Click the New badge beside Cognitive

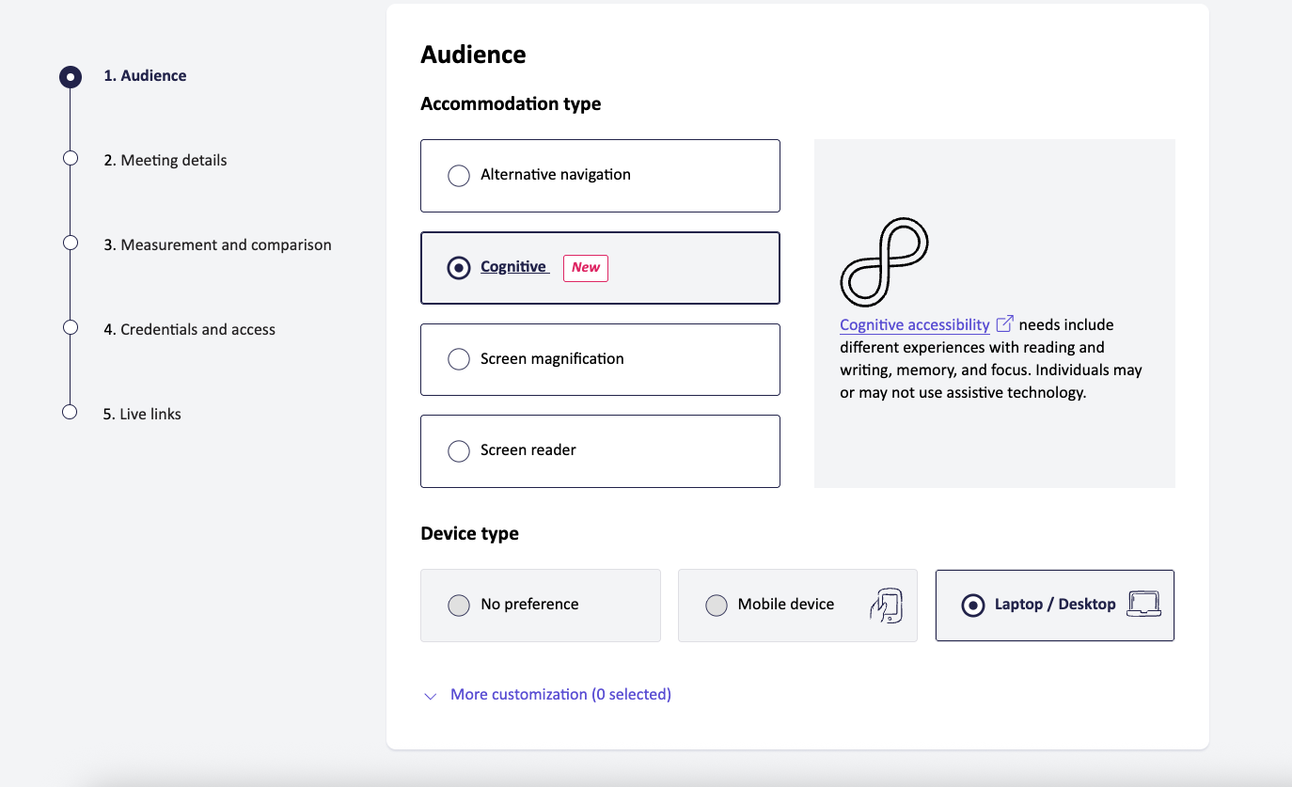tap(585, 268)
